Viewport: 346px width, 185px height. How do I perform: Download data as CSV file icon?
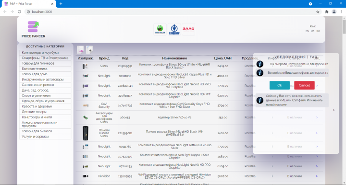coord(89,50)
